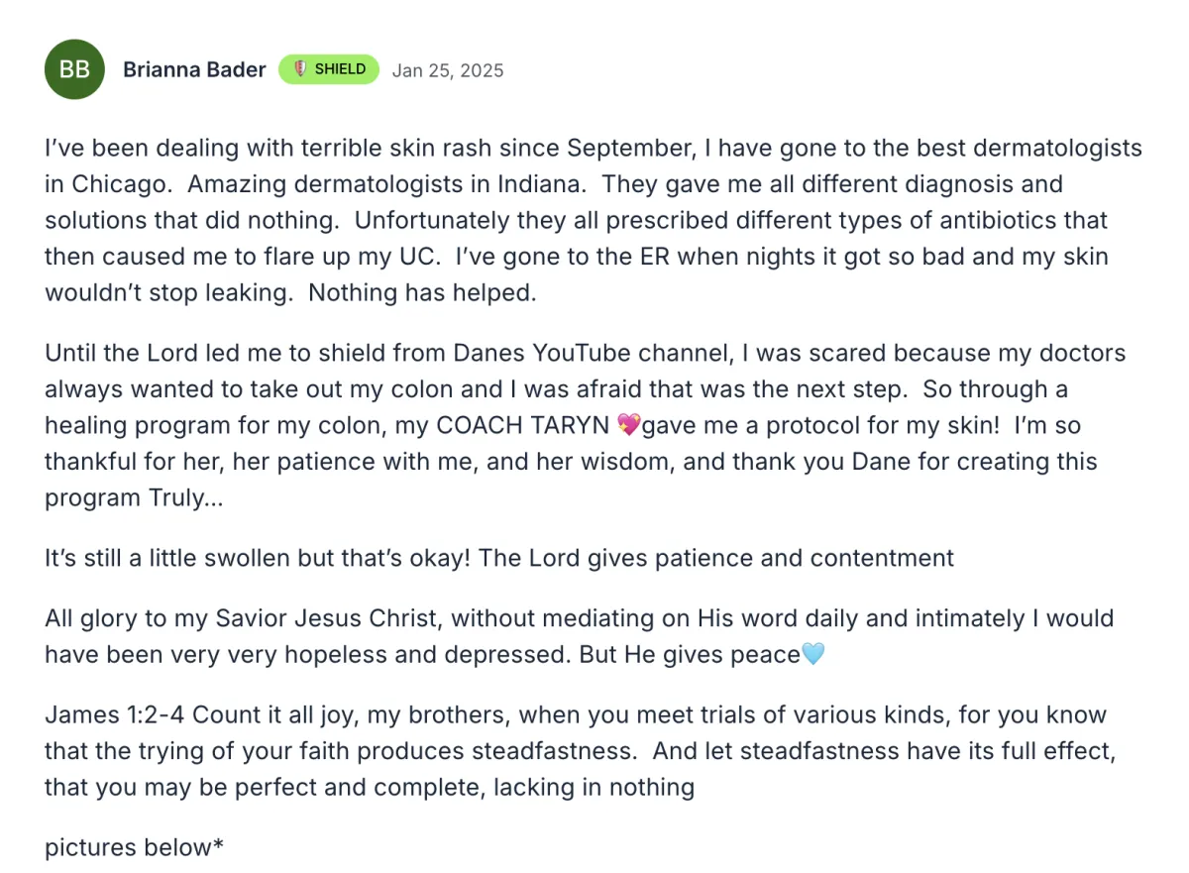Click the "pictures below*" text
Image resolution: width=1189 pixels, height=873 pixels.
tap(134, 847)
